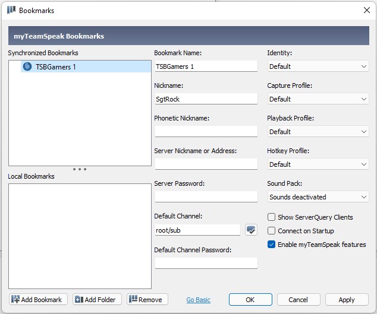Viewport: 377px width, 314px height.
Task: Enable Show ServerQuery Clients checkbox
Action: coord(271,217)
